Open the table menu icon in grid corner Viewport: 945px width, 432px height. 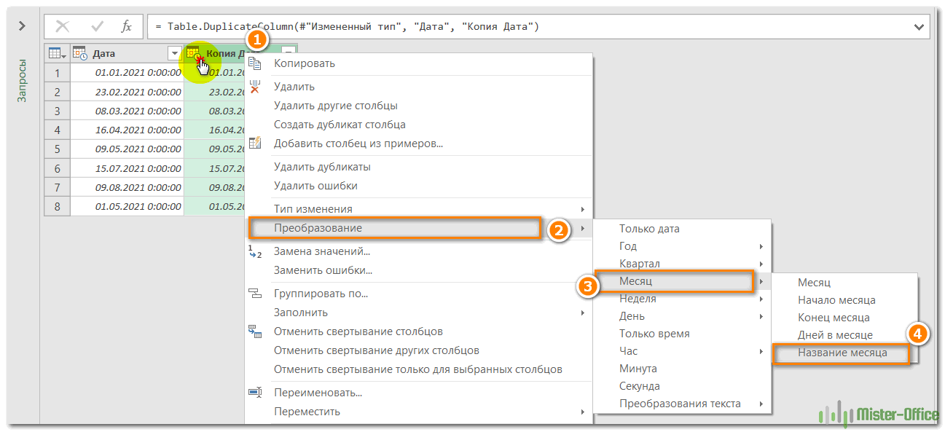pyautogui.click(x=56, y=53)
